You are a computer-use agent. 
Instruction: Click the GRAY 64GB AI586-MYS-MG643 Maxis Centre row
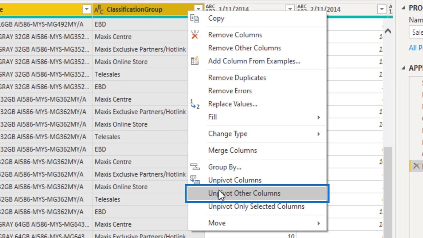click(x=94, y=224)
